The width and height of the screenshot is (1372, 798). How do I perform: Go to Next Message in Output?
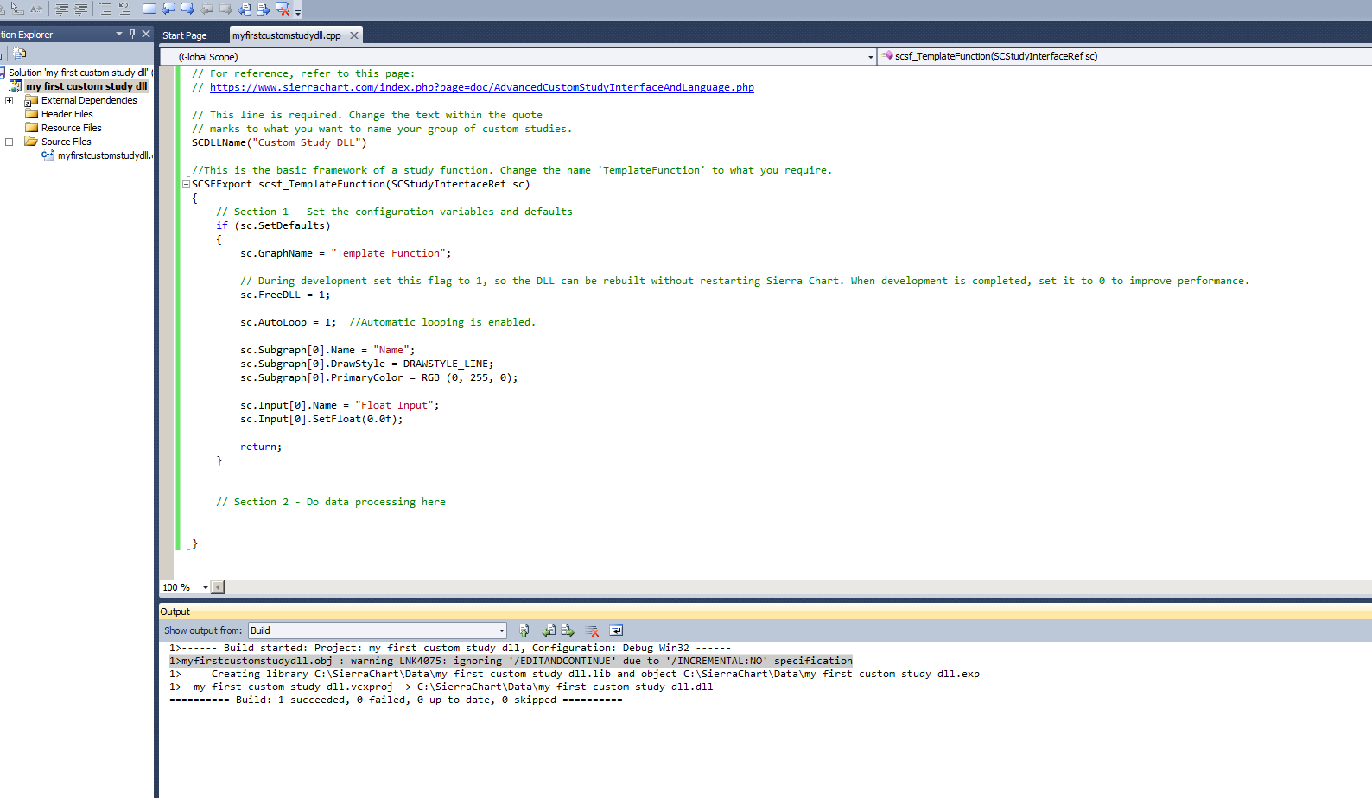coord(568,630)
